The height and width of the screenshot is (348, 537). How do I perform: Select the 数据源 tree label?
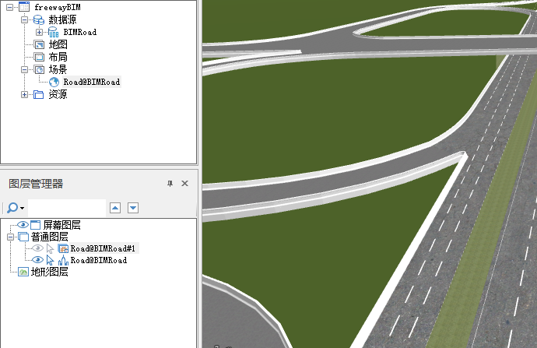(62, 19)
